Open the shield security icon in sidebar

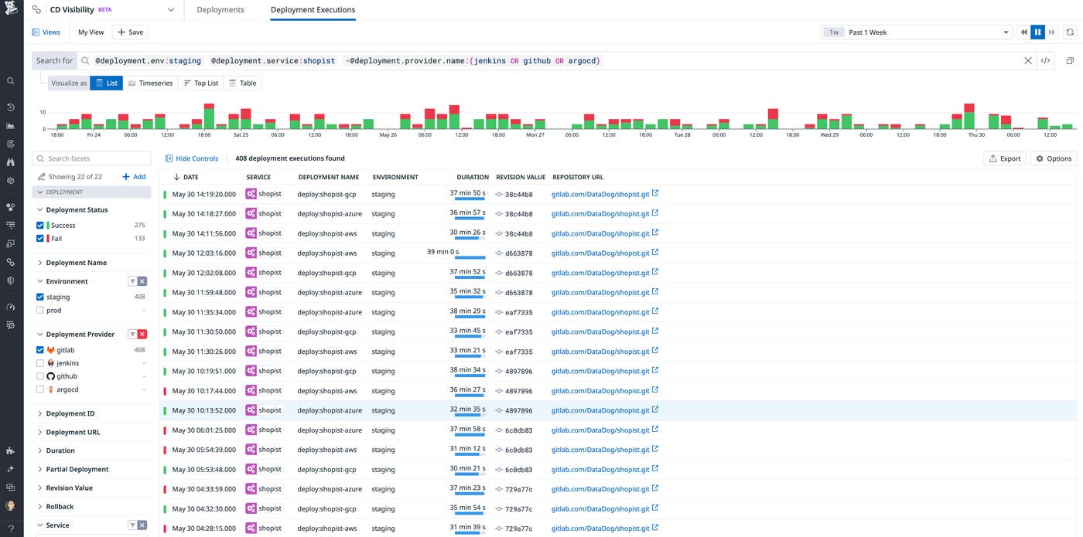coord(11,280)
